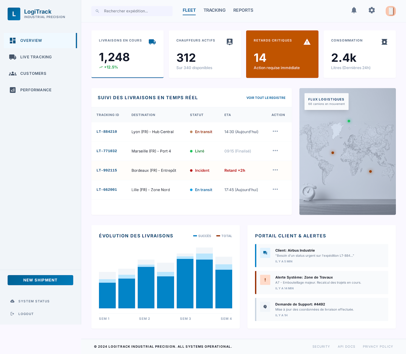This screenshot has width=406, height=354.
Task: Open settings via gear icon
Action: coord(371,10)
